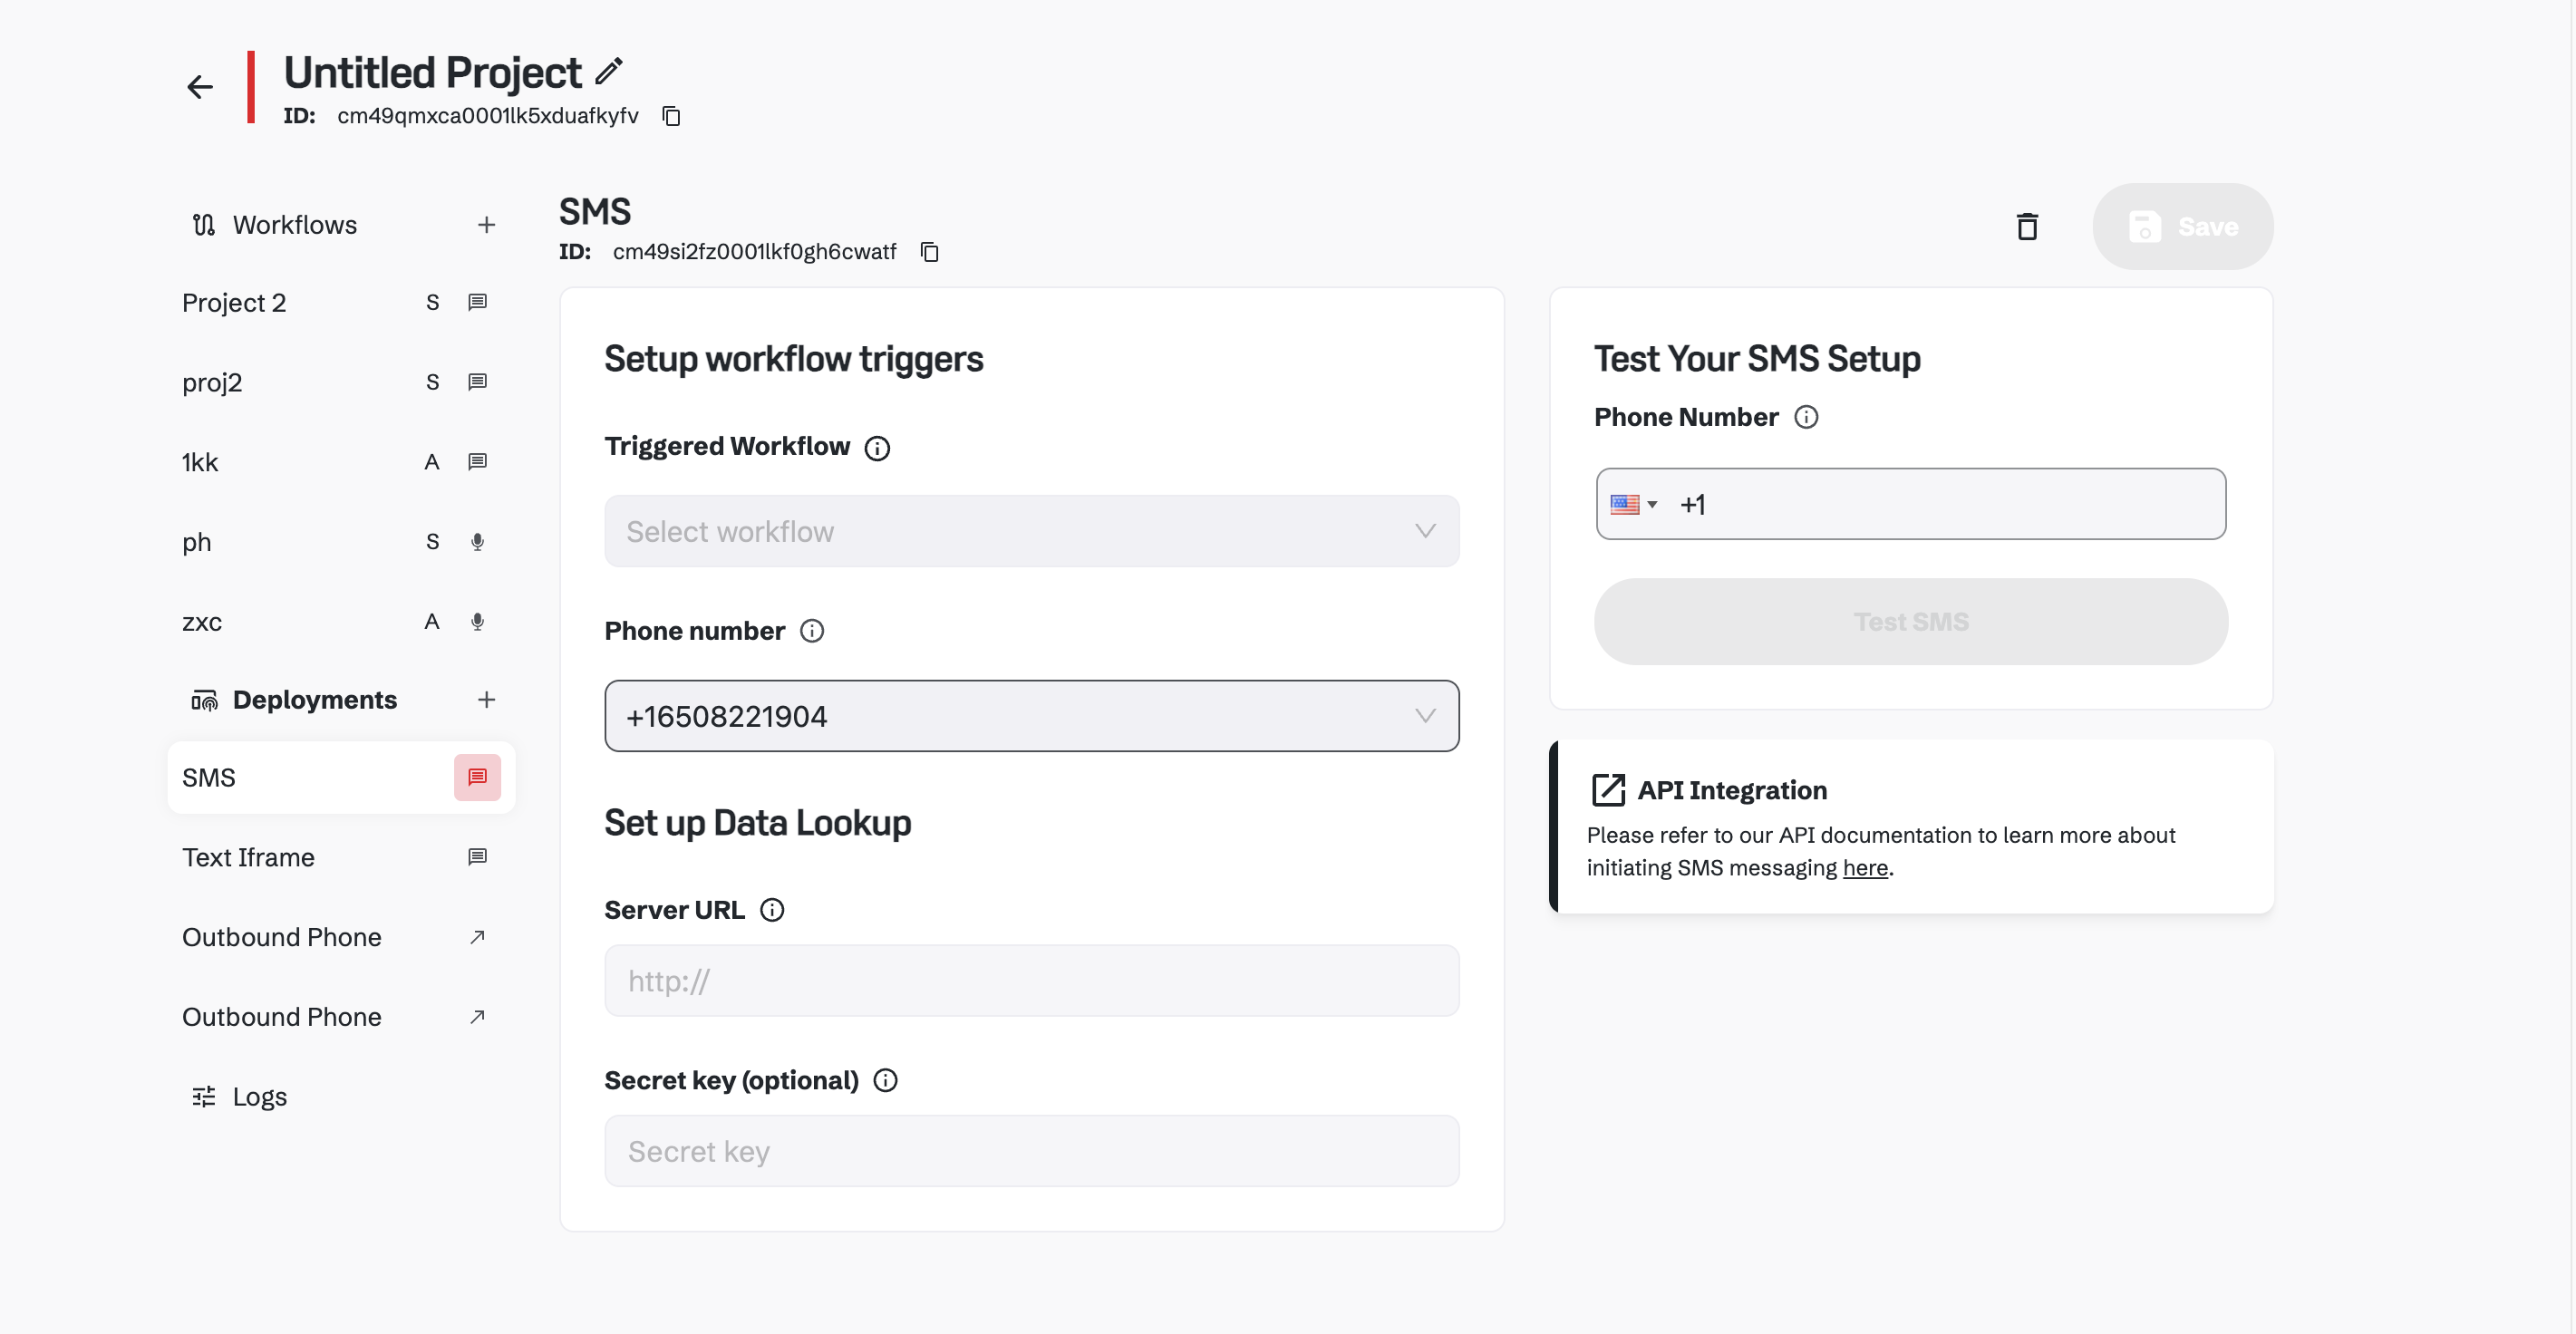
Task: Click into the Server URL field
Action: pos(1031,981)
